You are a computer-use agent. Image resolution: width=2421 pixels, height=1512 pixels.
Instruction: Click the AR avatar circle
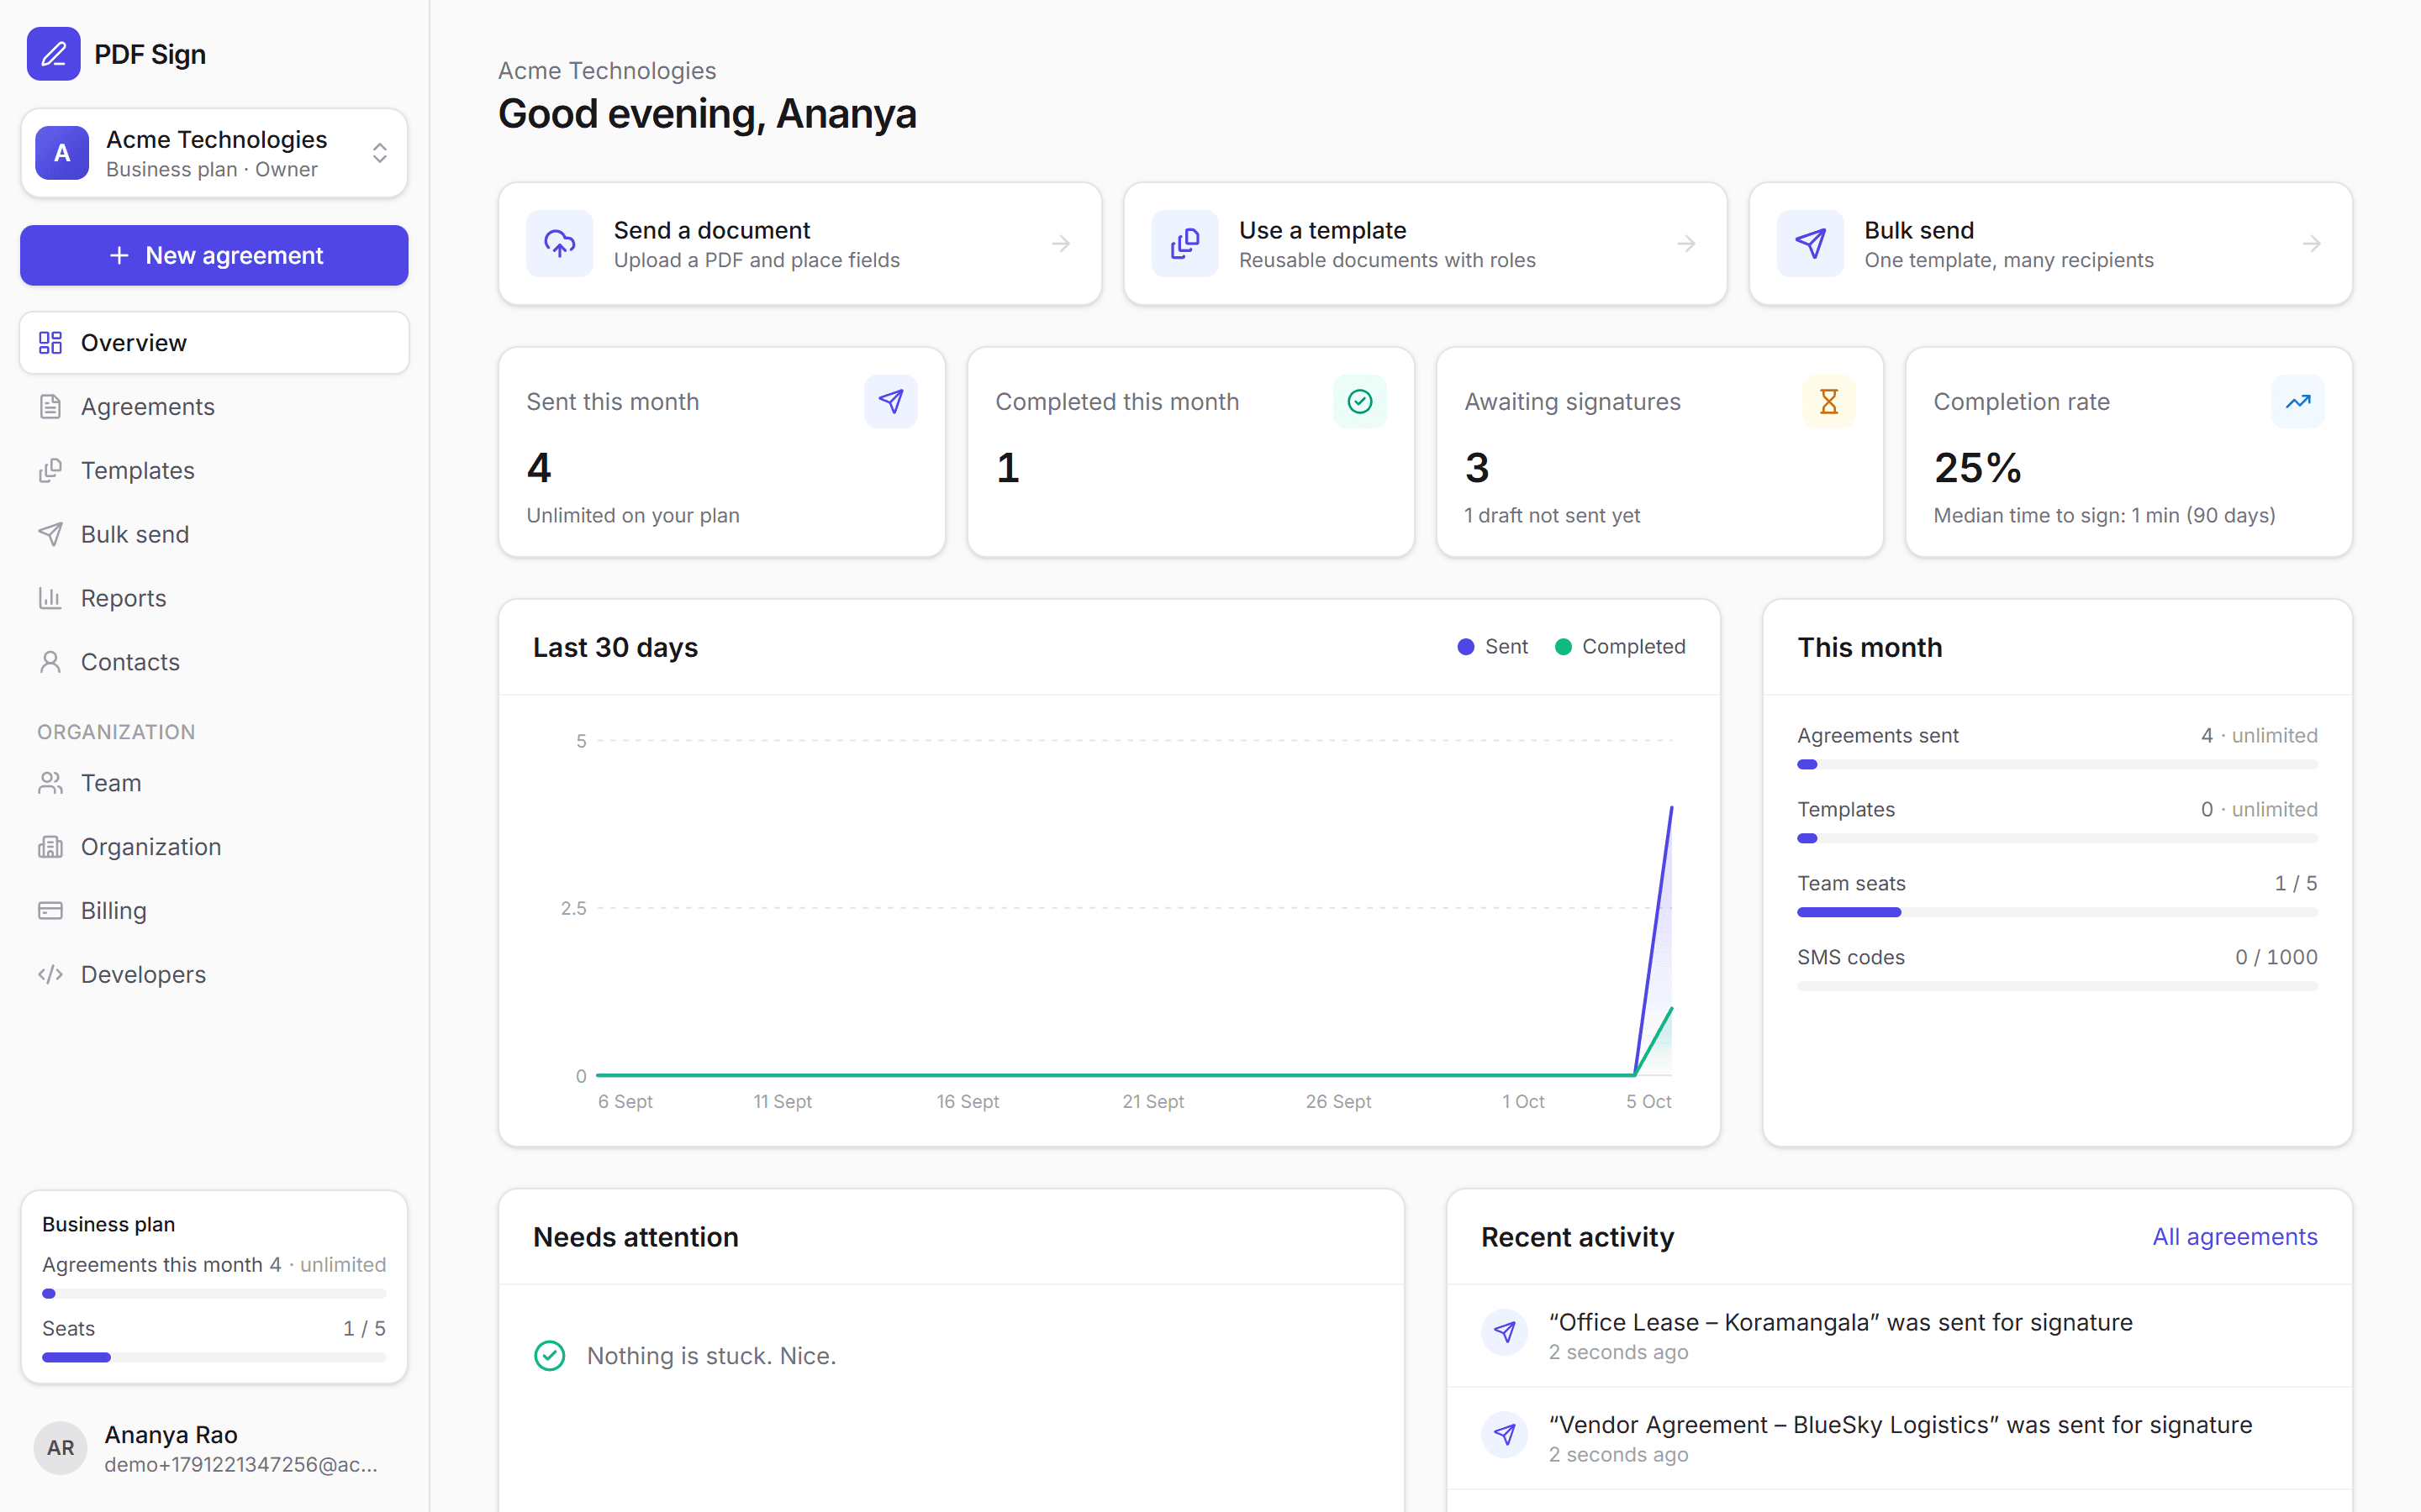[x=60, y=1448]
